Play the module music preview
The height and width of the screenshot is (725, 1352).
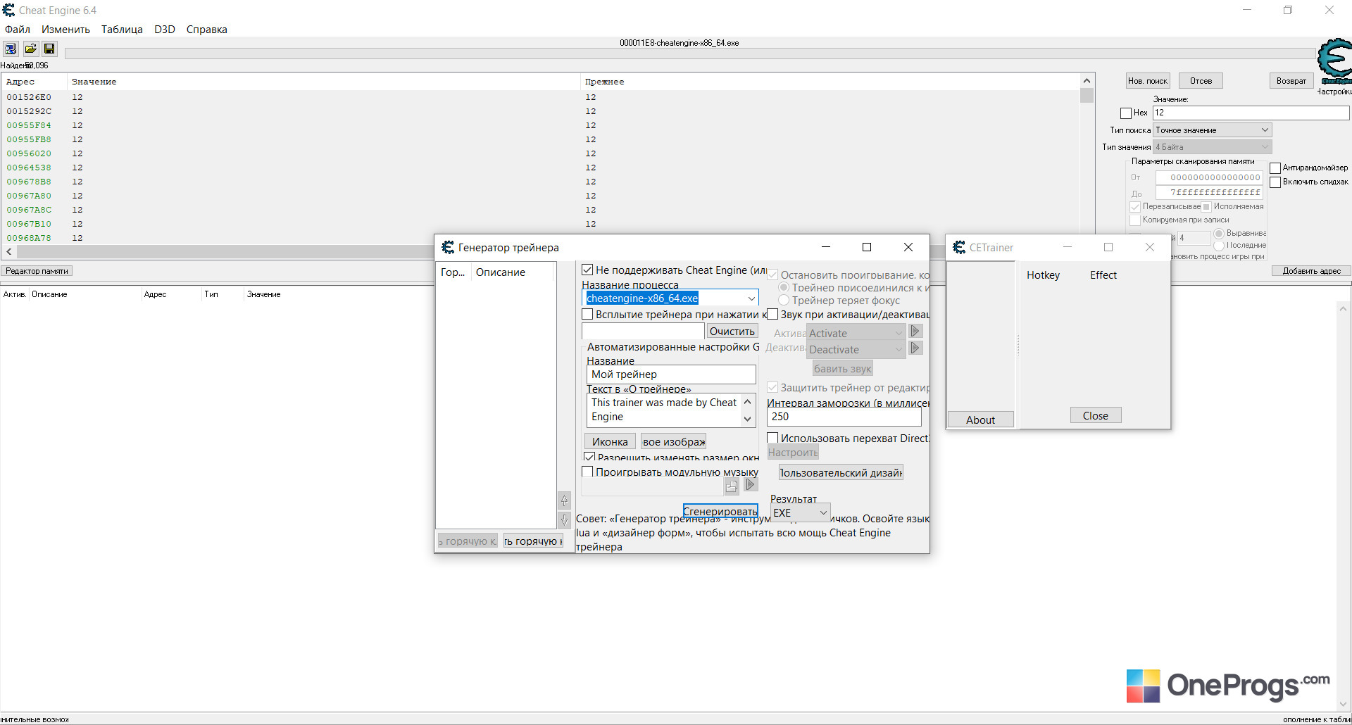(751, 484)
